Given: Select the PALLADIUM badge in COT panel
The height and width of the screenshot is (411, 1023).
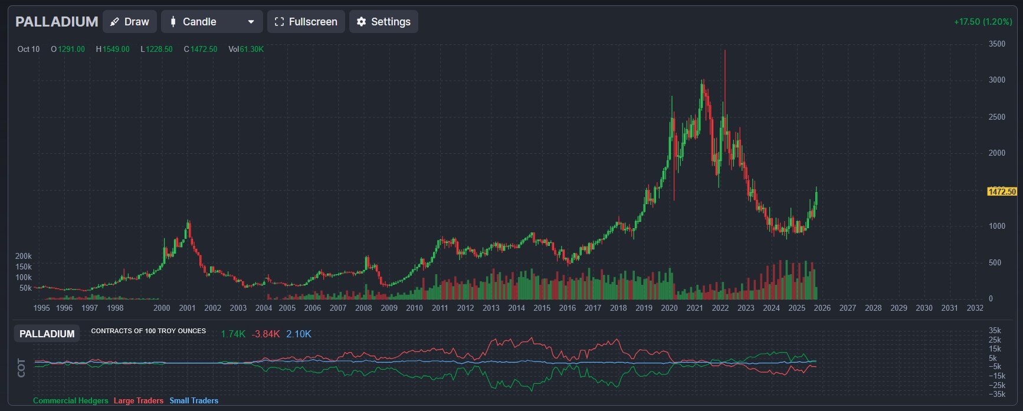Looking at the screenshot, I should click(47, 334).
